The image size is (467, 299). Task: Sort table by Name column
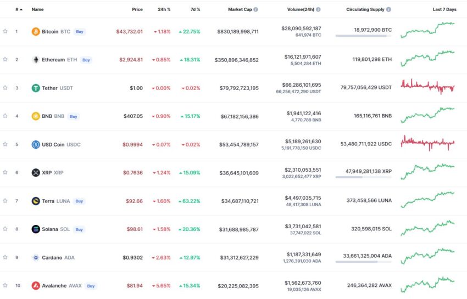(37, 9)
